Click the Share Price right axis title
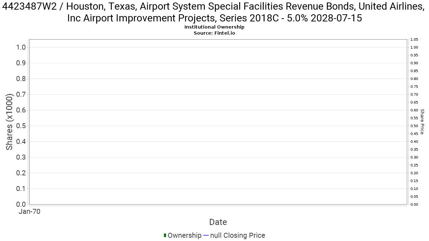 point(422,122)
